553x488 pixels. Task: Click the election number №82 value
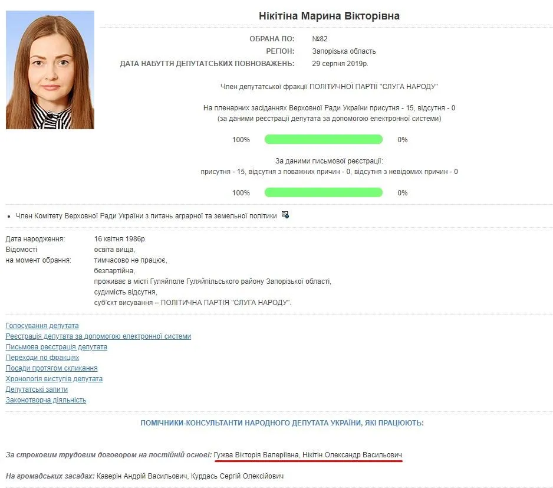click(x=321, y=39)
